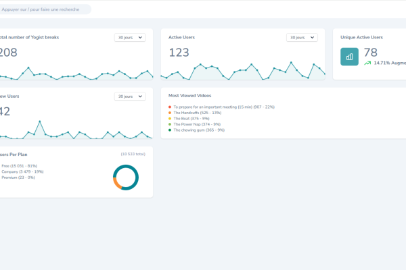Image resolution: width=406 pixels, height=270 pixels.
Task: Click the Unique Active Users card title
Action: (x=361, y=37)
